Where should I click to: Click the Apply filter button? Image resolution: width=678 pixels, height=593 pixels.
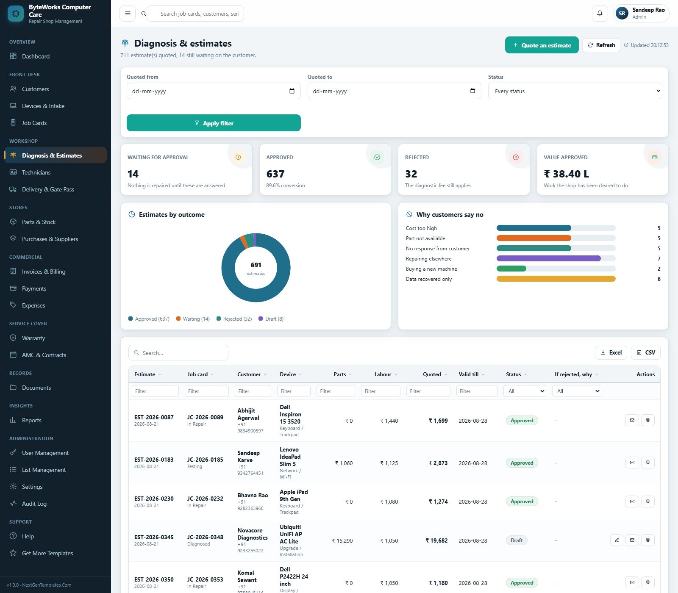pos(214,123)
